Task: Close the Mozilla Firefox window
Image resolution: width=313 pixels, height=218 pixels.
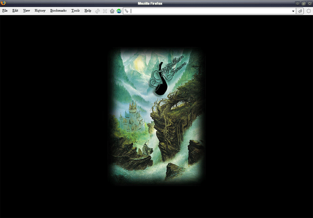Action: [309, 3]
